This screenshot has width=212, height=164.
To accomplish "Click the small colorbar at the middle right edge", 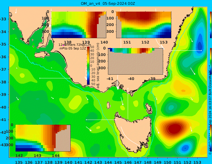I will point(211,61).
